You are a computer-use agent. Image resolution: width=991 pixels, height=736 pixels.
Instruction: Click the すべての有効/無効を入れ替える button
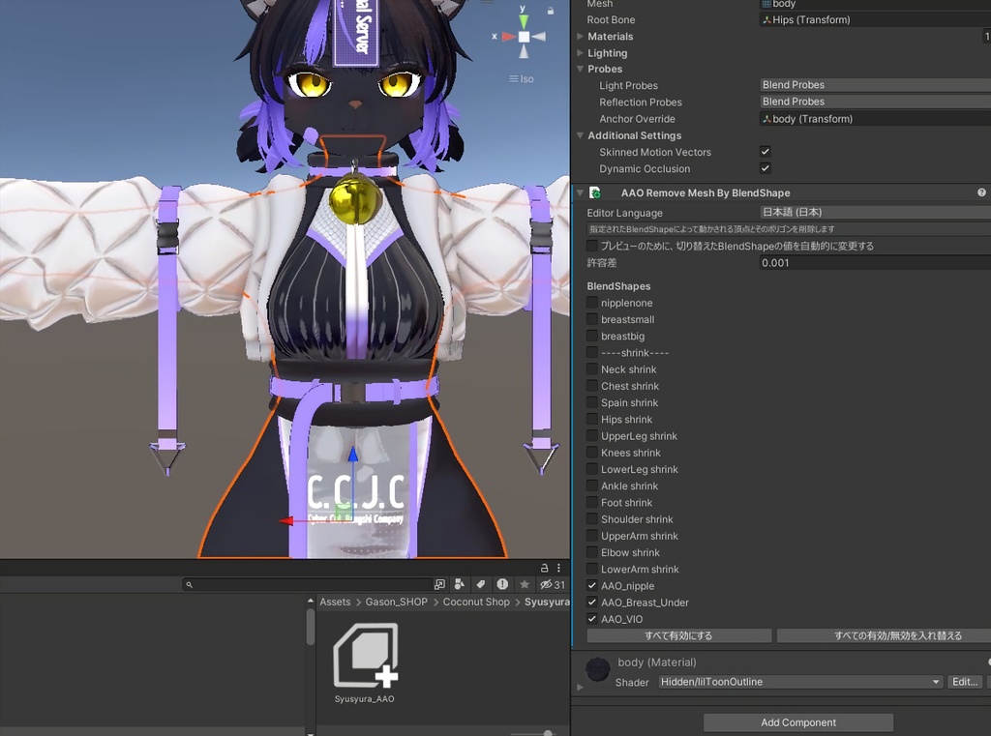(x=884, y=635)
